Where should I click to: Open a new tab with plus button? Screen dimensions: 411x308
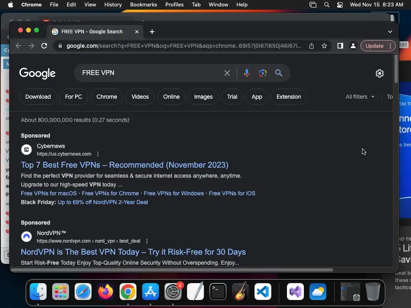152,32
